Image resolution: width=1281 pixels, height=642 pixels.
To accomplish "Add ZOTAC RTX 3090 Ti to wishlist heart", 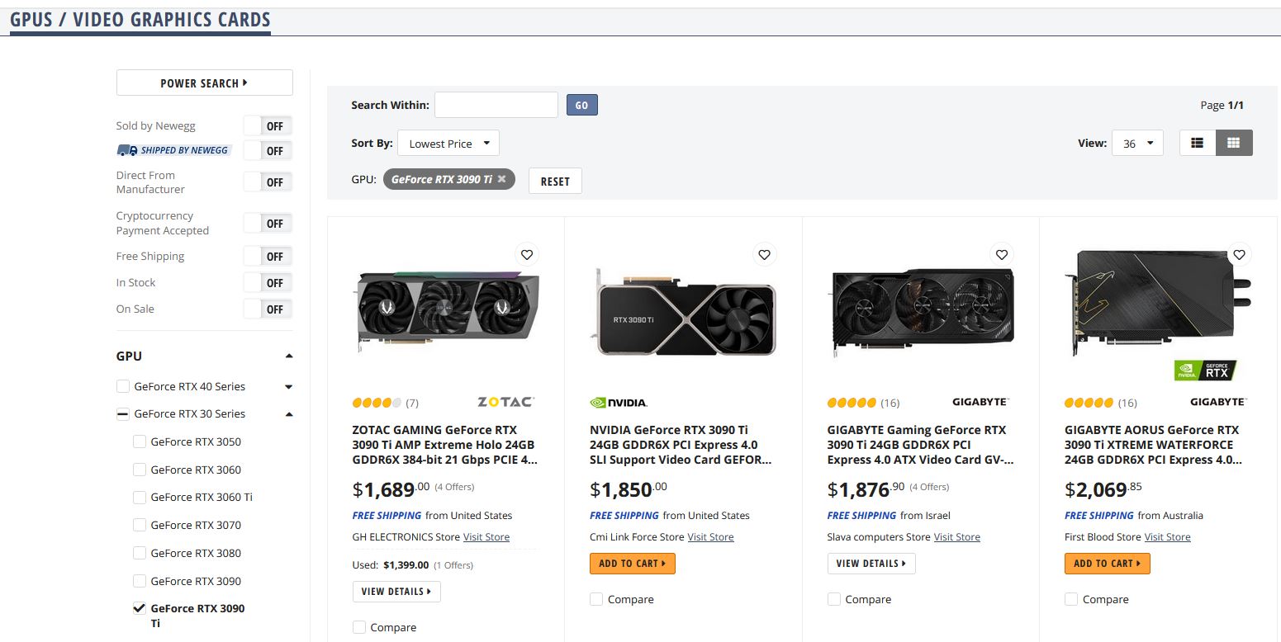I will click(527, 254).
